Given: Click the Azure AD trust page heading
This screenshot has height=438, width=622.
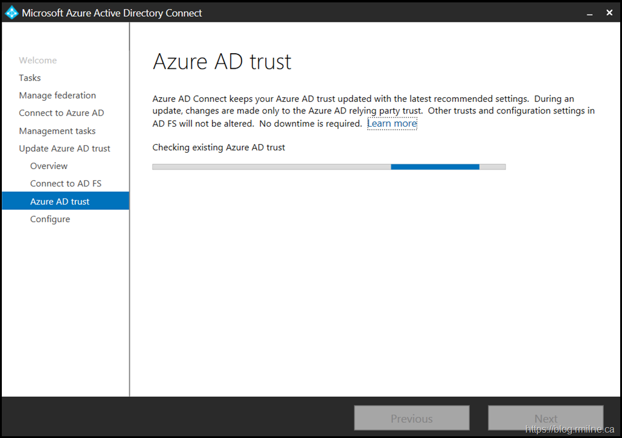Looking at the screenshot, I should (222, 62).
